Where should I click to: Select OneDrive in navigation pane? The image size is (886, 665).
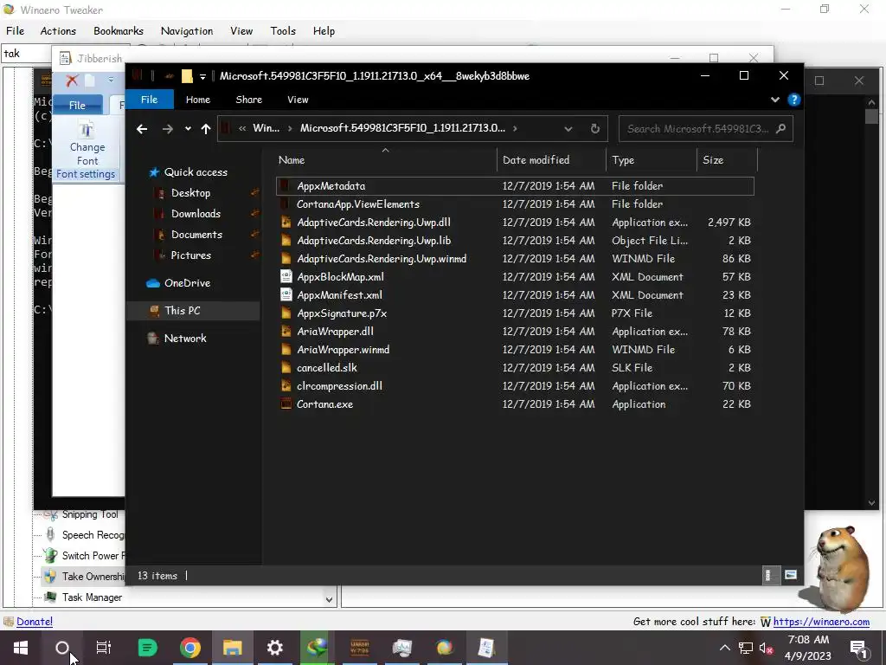coord(187,283)
